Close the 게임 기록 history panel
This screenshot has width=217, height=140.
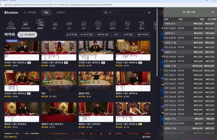point(213,12)
